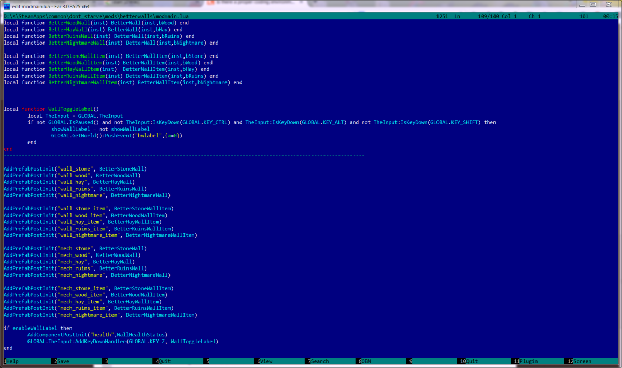Open 11 Plugin menu from key bar
This screenshot has height=368, width=622.
(529, 361)
